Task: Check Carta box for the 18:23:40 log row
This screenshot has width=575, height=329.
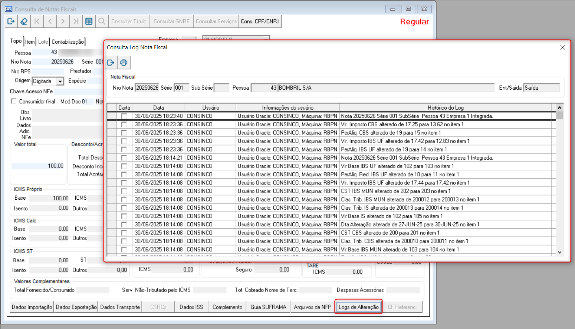Action: [x=124, y=116]
